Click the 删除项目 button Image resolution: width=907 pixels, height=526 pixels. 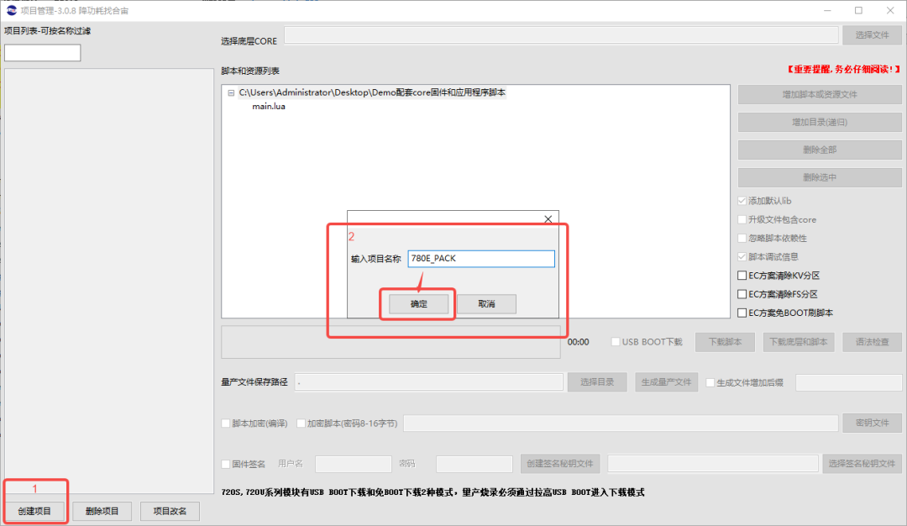(x=102, y=511)
